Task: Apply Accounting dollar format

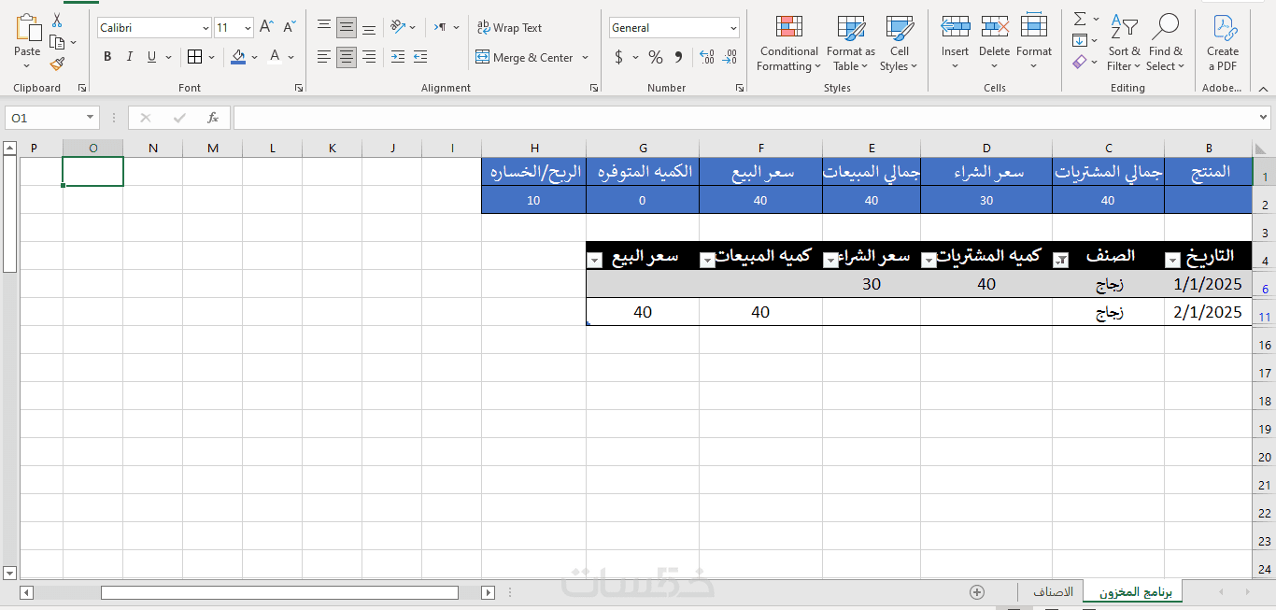Action: pyautogui.click(x=618, y=57)
